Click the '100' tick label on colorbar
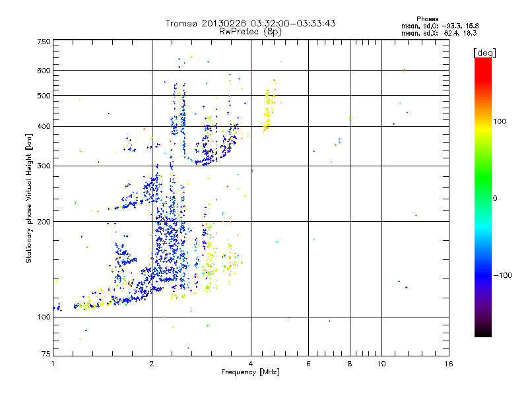Viewport: 528px width, 396px height. click(500, 121)
